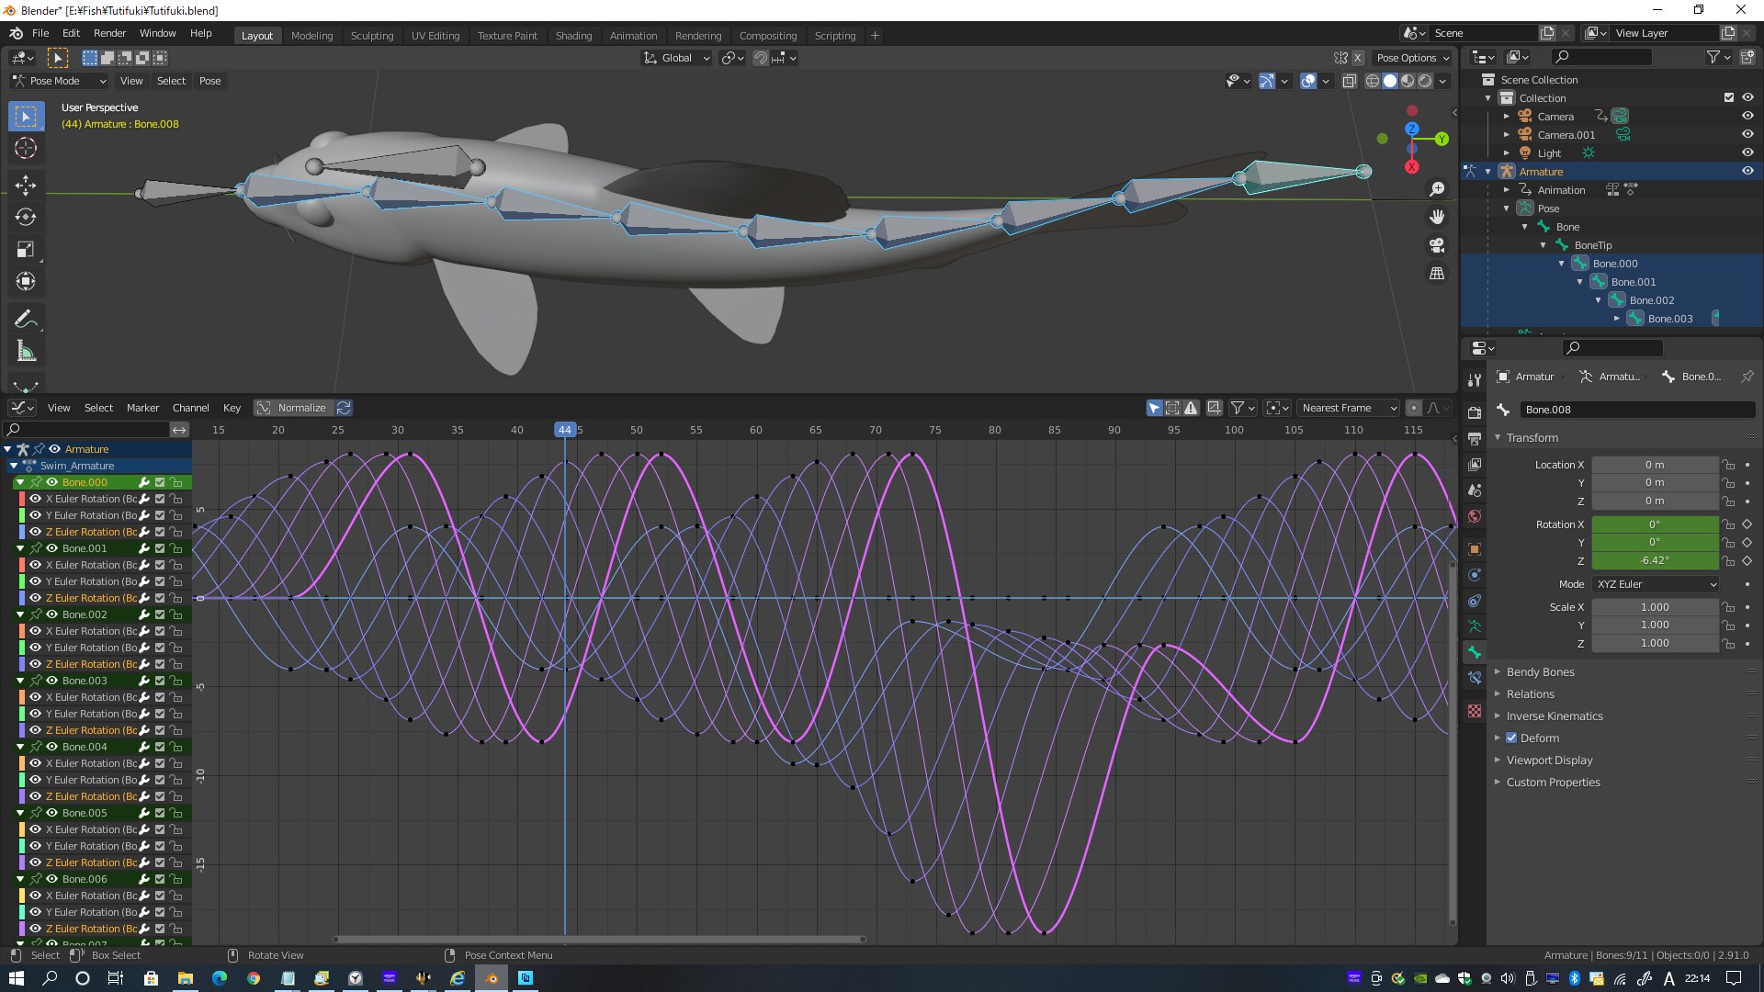Hide Bone.000 channel group curves
The image size is (1764, 992).
click(52, 482)
